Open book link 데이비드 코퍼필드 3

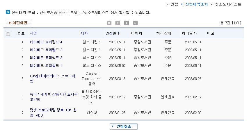coord(46,50)
